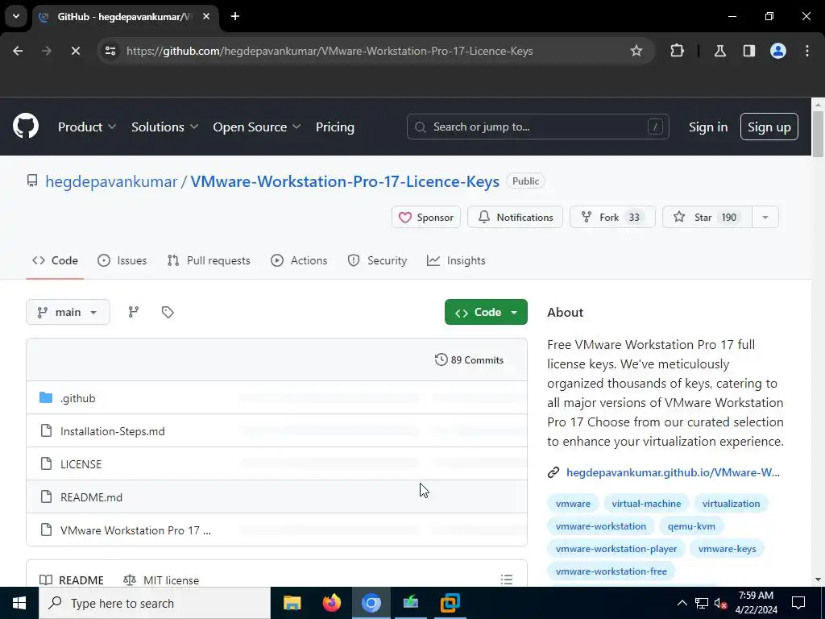Open Chrome profile avatar

point(777,51)
